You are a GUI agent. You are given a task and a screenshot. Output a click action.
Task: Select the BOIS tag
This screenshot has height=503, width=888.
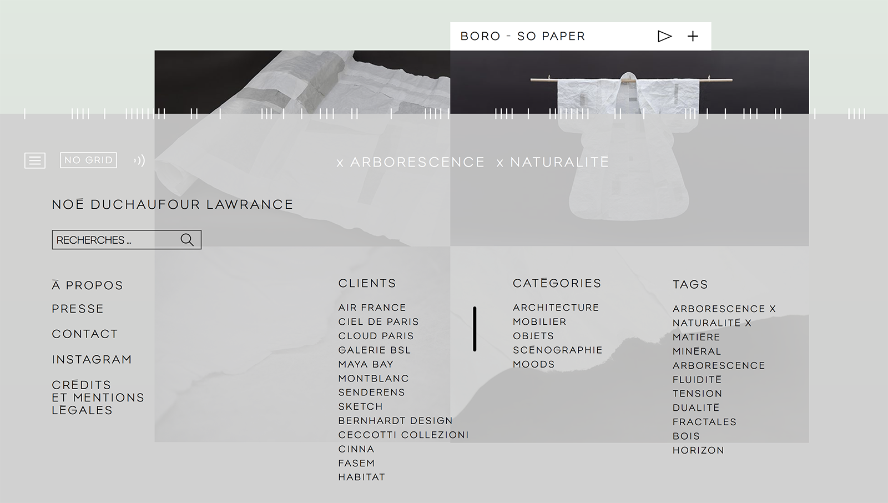tap(686, 436)
